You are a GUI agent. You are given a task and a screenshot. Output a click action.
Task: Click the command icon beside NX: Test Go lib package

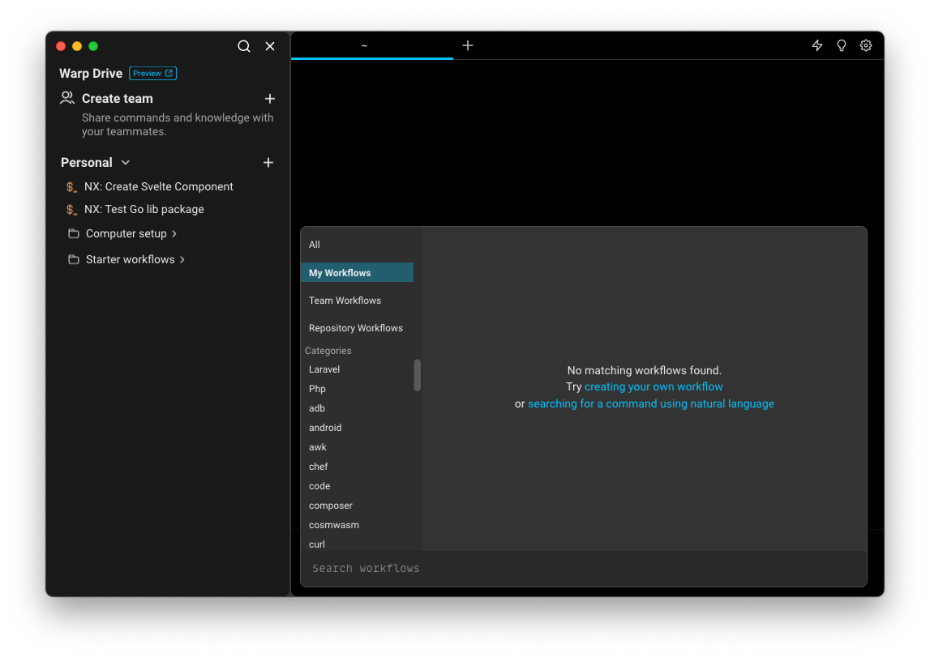click(71, 209)
